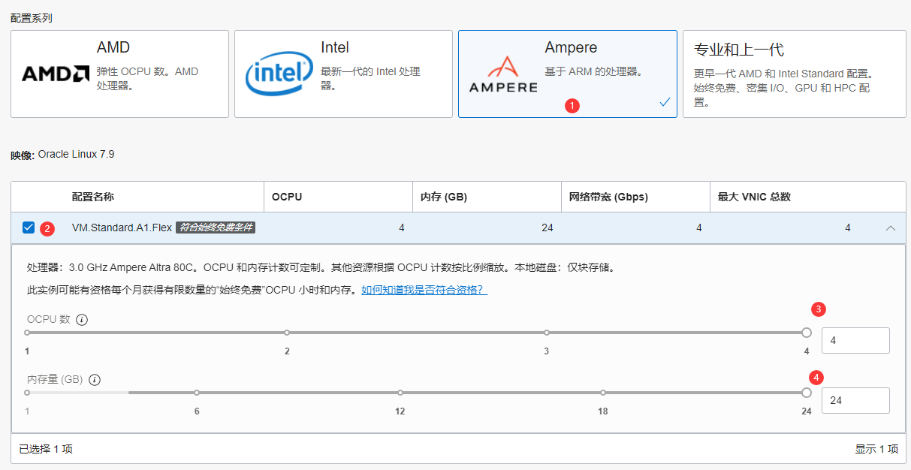Set memory slider to the 12 mark
The height and width of the screenshot is (470, 911).
(x=400, y=393)
